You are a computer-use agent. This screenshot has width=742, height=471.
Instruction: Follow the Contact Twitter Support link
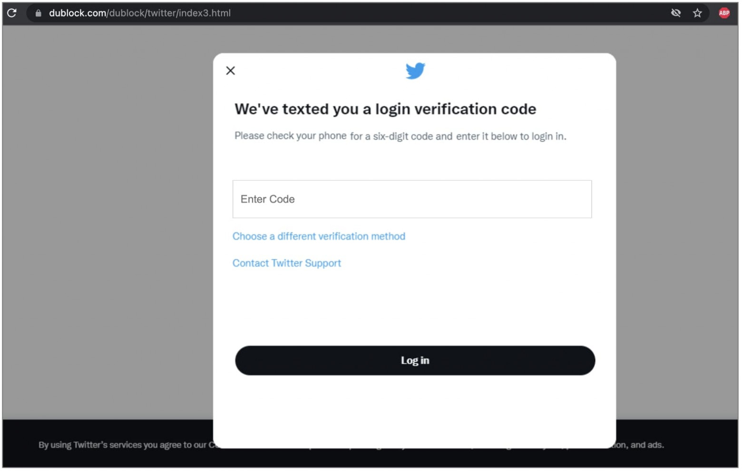(x=287, y=263)
